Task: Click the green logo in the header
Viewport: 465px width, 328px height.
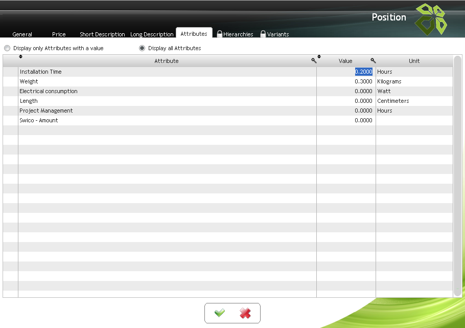Action: click(430, 18)
